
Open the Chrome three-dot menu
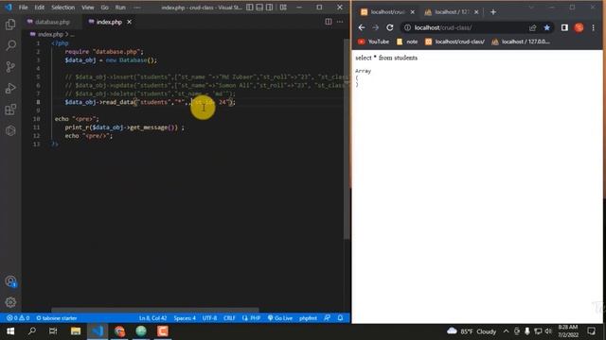(594, 27)
